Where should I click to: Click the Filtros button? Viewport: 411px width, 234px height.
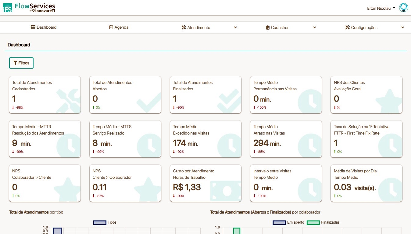[21, 63]
